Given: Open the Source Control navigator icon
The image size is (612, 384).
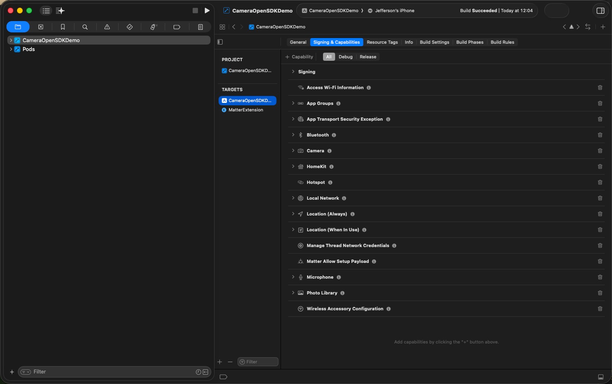Looking at the screenshot, I should (40, 27).
